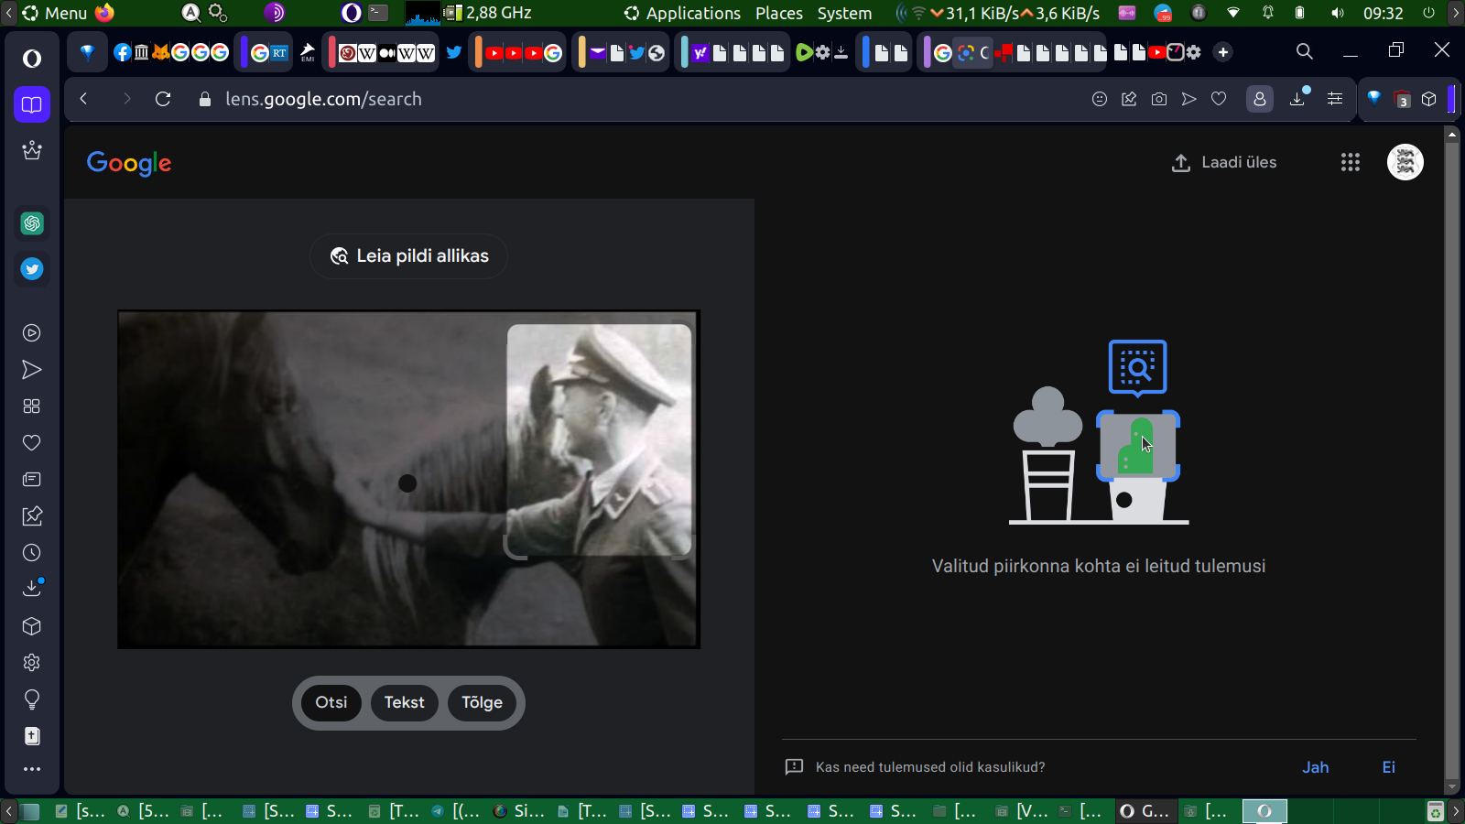Click the volume icon in the system tray
The image size is (1465, 824).
point(1338,13)
